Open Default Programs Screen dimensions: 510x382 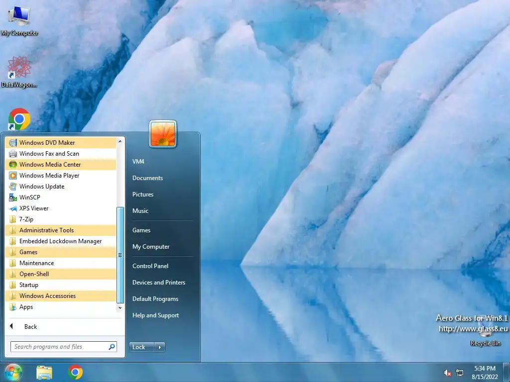pyautogui.click(x=155, y=299)
